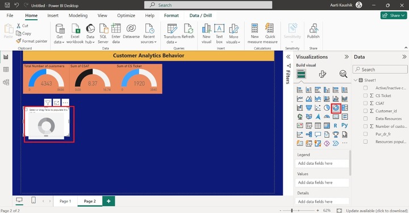Select the Python visual
The image size is (409, 213).
(345, 126)
